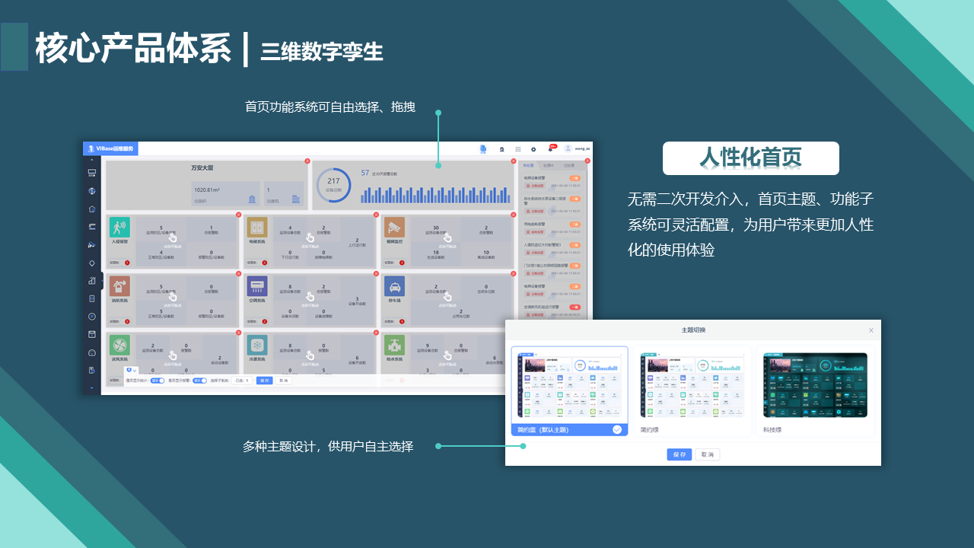
Task: Click the 电梯系统 elevator system icon
Action: [257, 227]
